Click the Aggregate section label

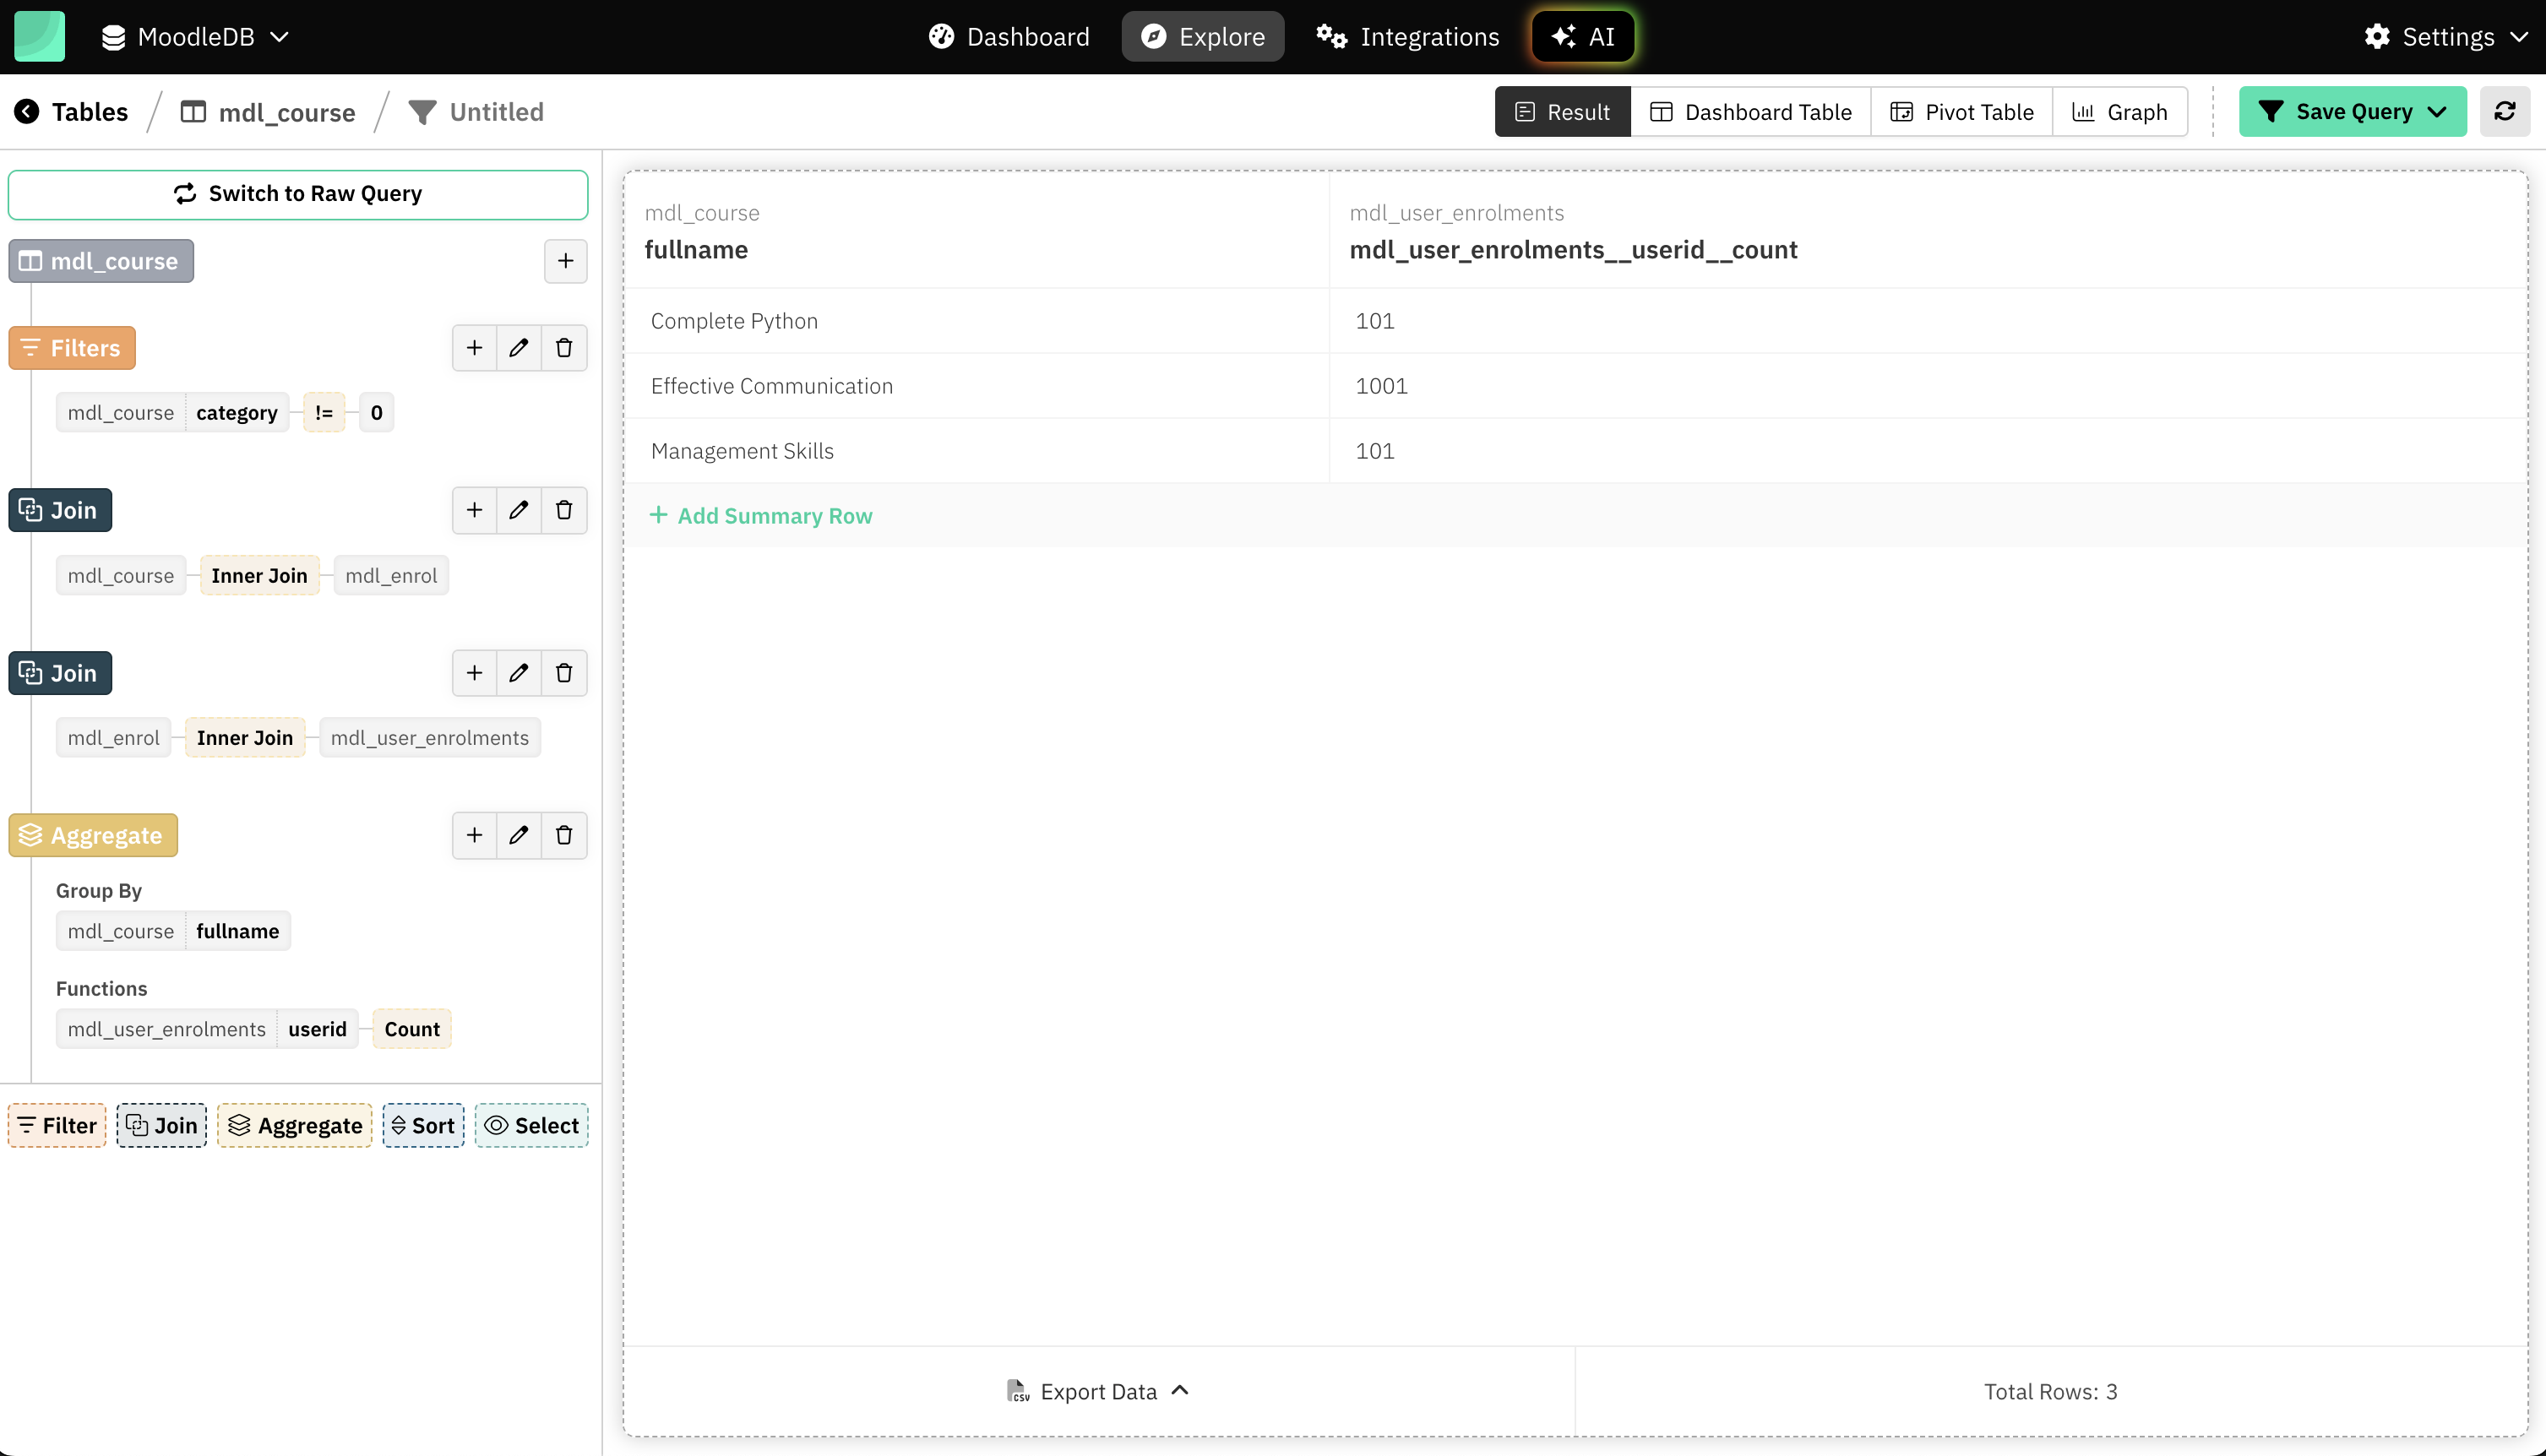click(x=93, y=835)
